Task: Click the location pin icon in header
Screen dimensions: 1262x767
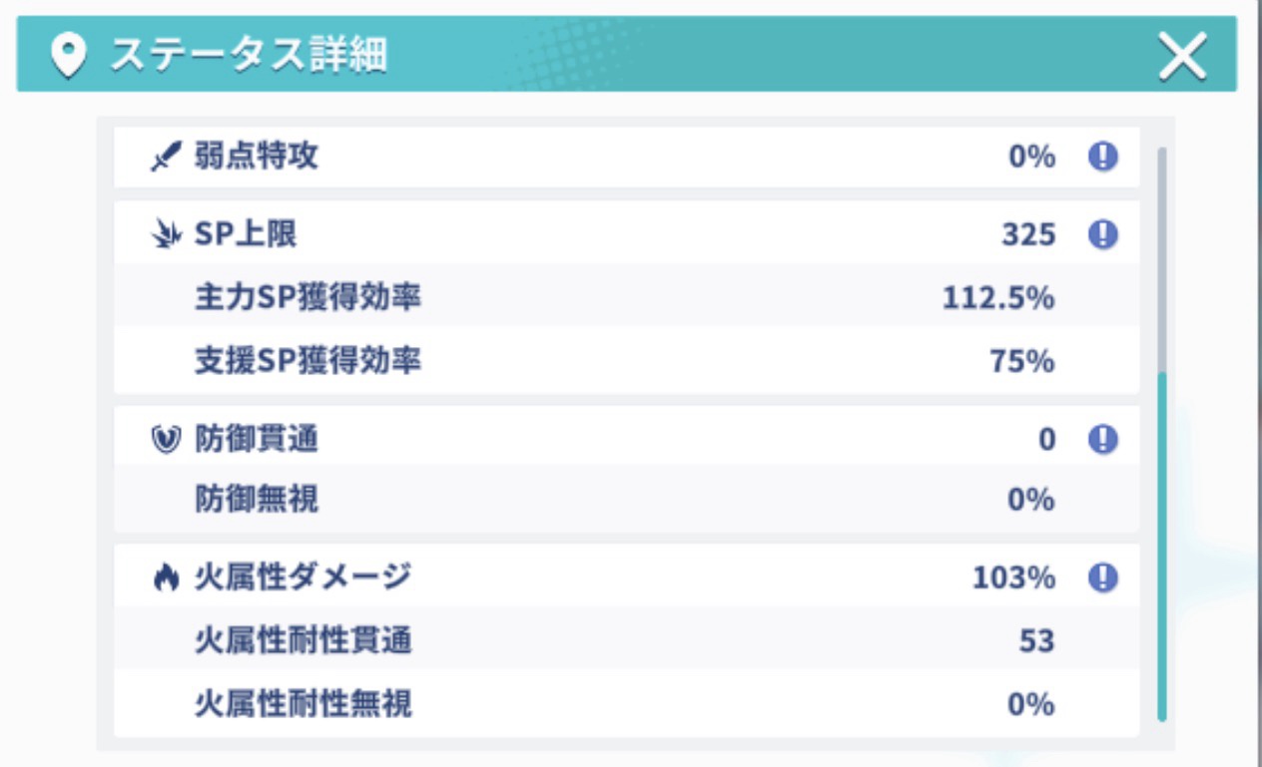Action: pyautogui.click(x=68, y=56)
